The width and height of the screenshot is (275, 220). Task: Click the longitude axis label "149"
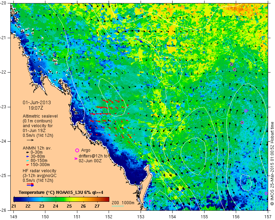[13, 217]
